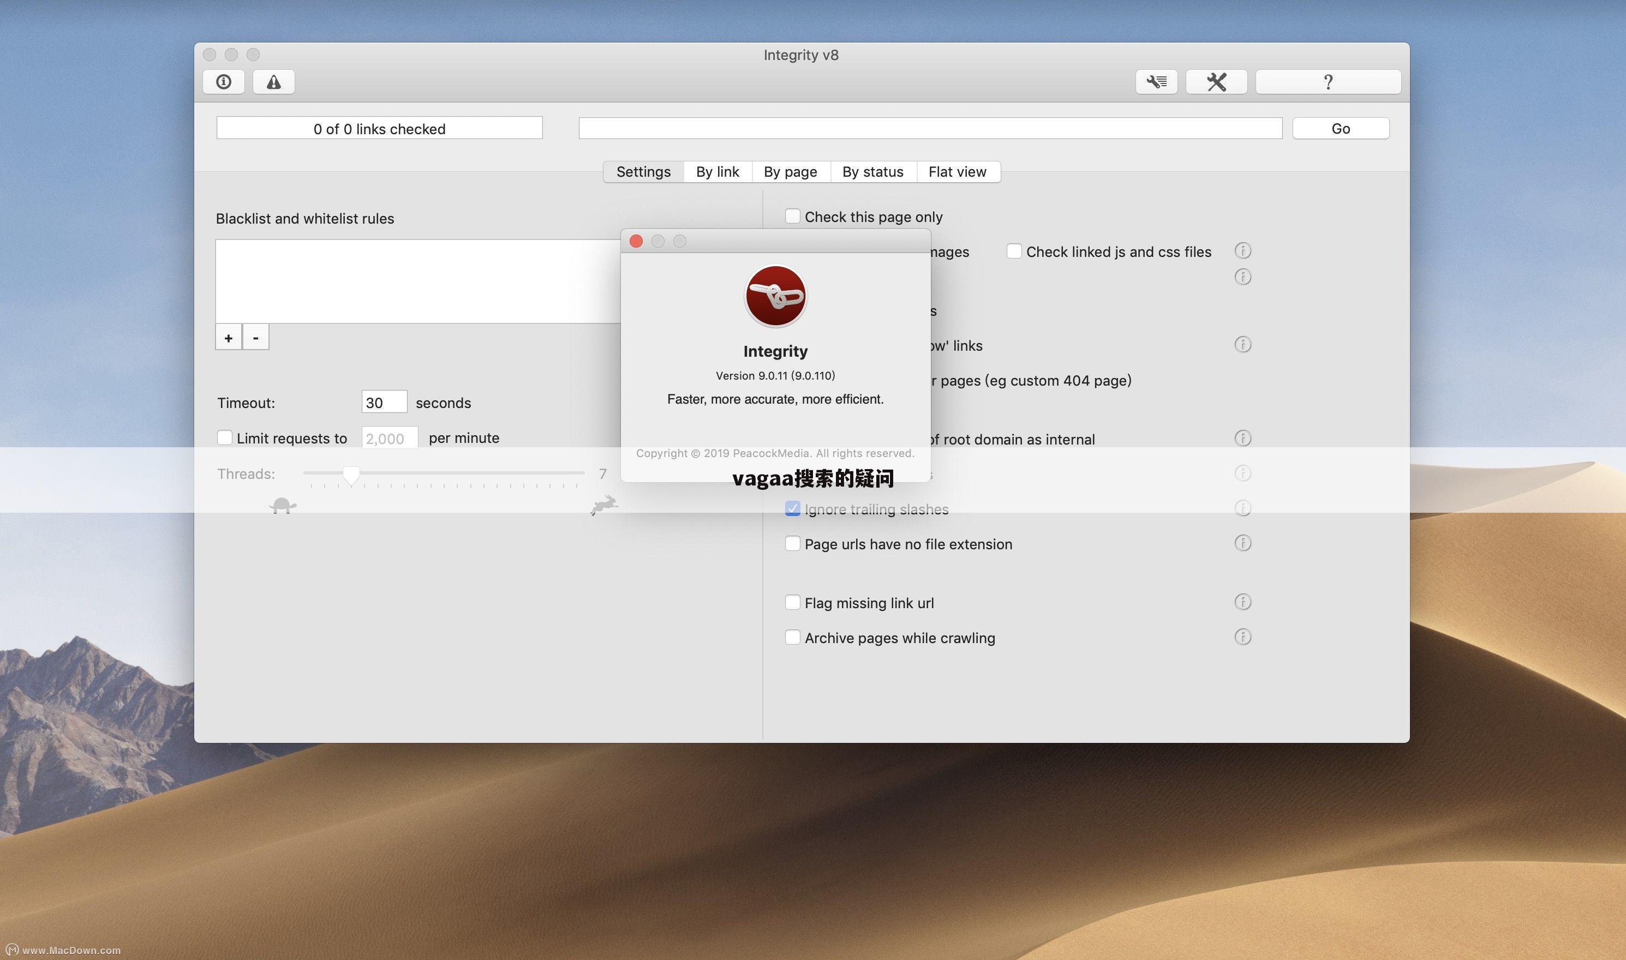The image size is (1626, 960).
Task: Switch to the Flat view tab
Action: pos(958,172)
